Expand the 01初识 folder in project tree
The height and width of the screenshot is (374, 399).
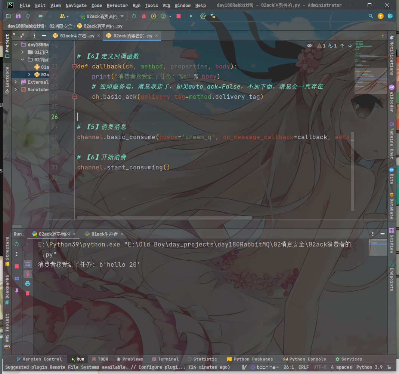pyautogui.click(x=22, y=52)
